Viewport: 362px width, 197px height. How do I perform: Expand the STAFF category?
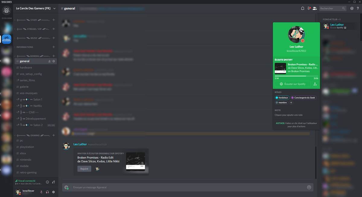click(x=33, y=20)
